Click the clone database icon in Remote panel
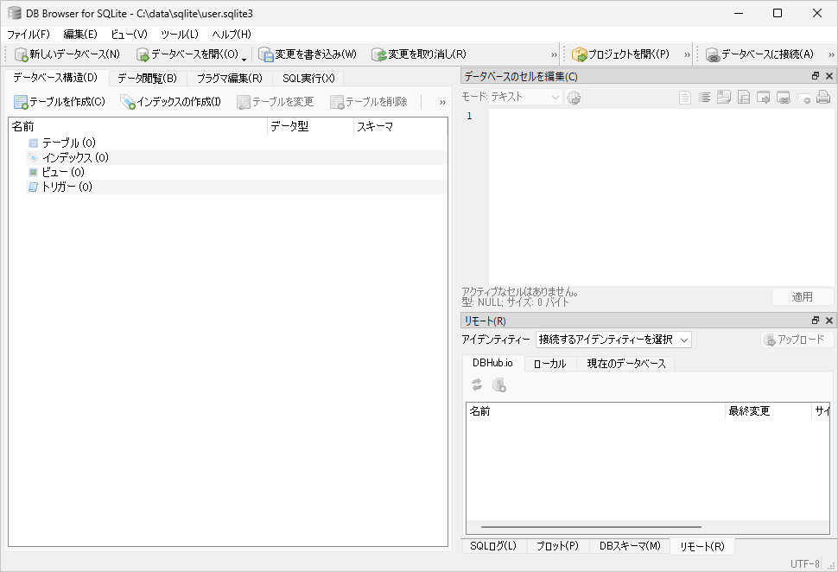This screenshot has height=572, width=838. (498, 385)
